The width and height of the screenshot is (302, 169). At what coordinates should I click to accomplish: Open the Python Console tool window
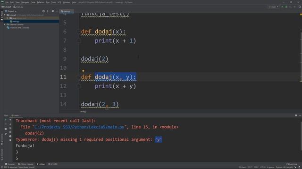(x=25, y=164)
